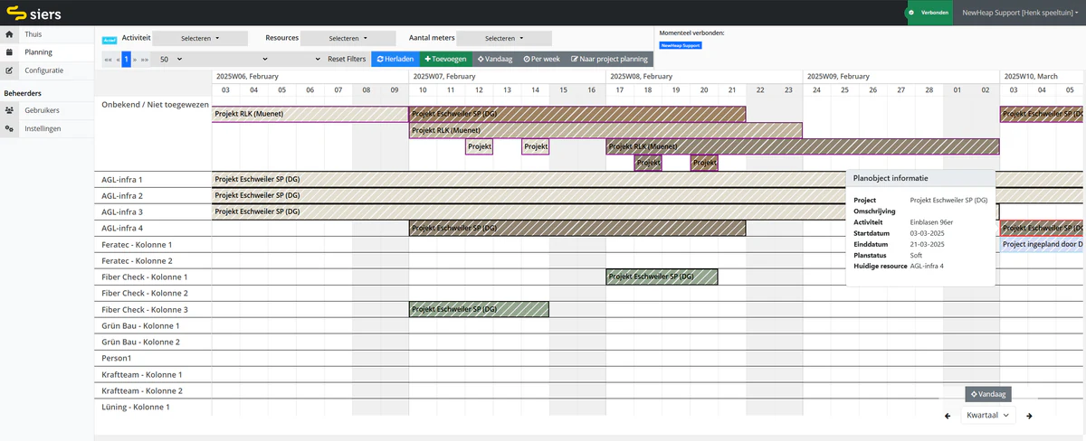Open the Aantal meters Selecteren dropdown
This screenshot has height=441, width=1086.
pyautogui.click(x=503, y=39)
